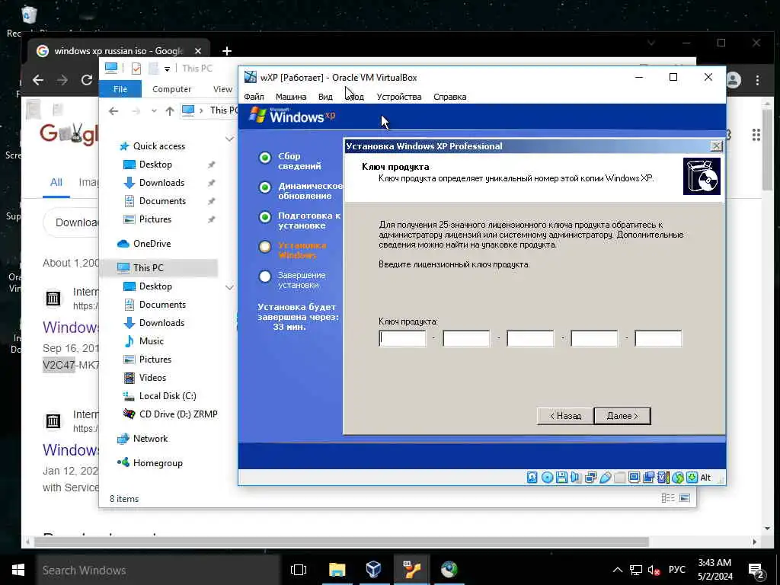Focus third product key field
780x585 pixels.
pyautogui.click(x=530, y=338)
